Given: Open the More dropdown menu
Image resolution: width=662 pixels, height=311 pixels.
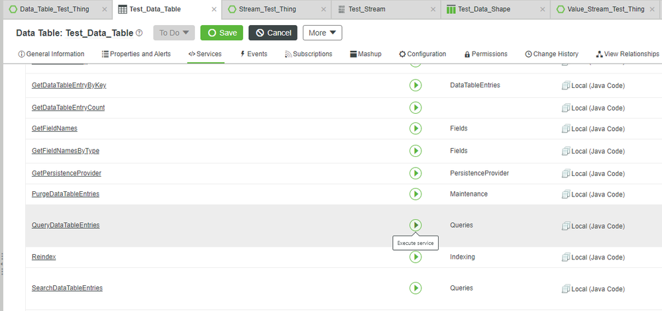Looking at the screenshot, I should pos(322,33).
